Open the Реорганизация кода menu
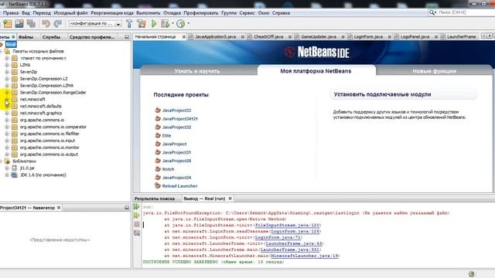 [x=112, y=13]
